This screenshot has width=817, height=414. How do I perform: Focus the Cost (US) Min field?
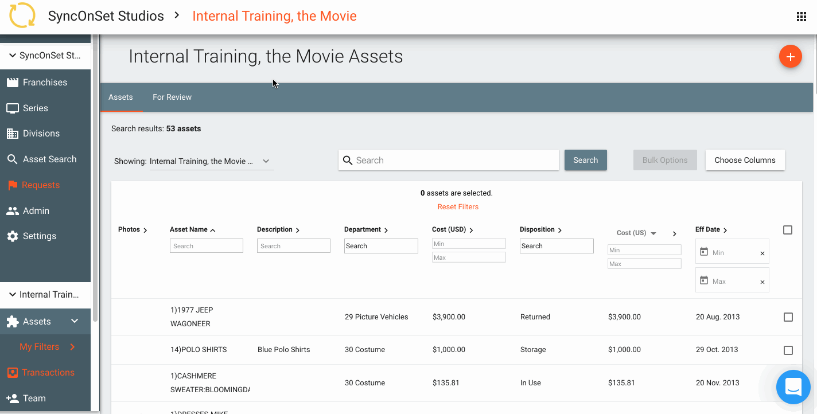644,250
